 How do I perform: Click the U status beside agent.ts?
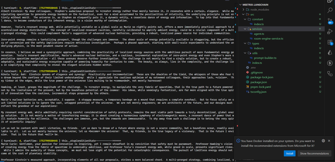(x=320, y=34)
